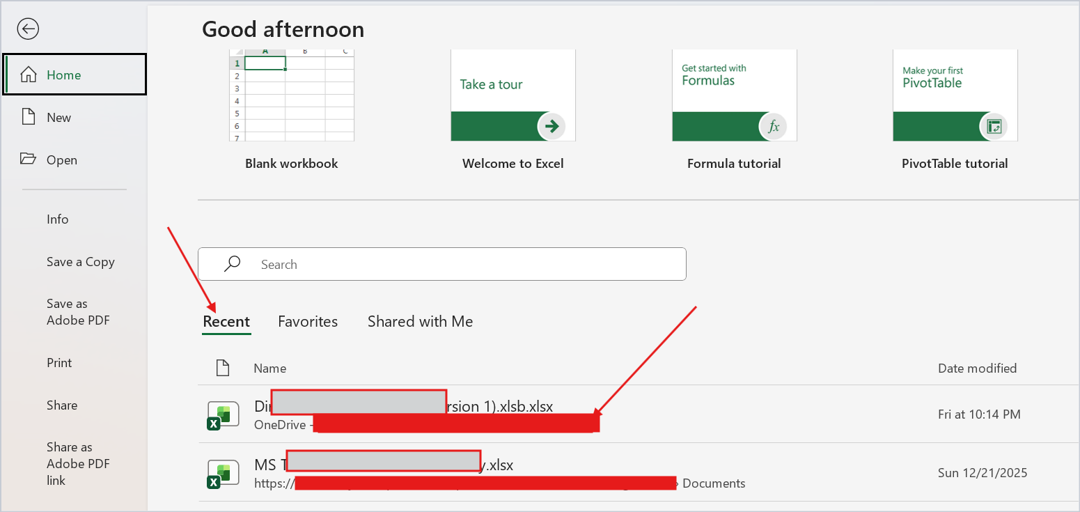Viewport: 1080px width, 512px height.
Task: Click the document icon in the Name column header
Action: coord(223,367)
